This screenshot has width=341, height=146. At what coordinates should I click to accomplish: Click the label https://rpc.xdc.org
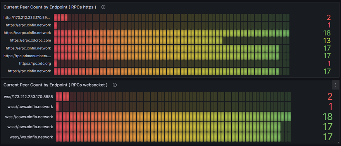click(x=35, y=63)
